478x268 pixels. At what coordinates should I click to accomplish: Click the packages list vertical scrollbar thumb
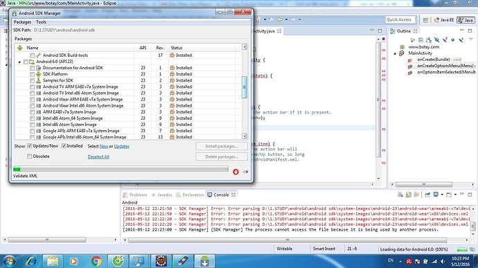[x=244, y=87]
